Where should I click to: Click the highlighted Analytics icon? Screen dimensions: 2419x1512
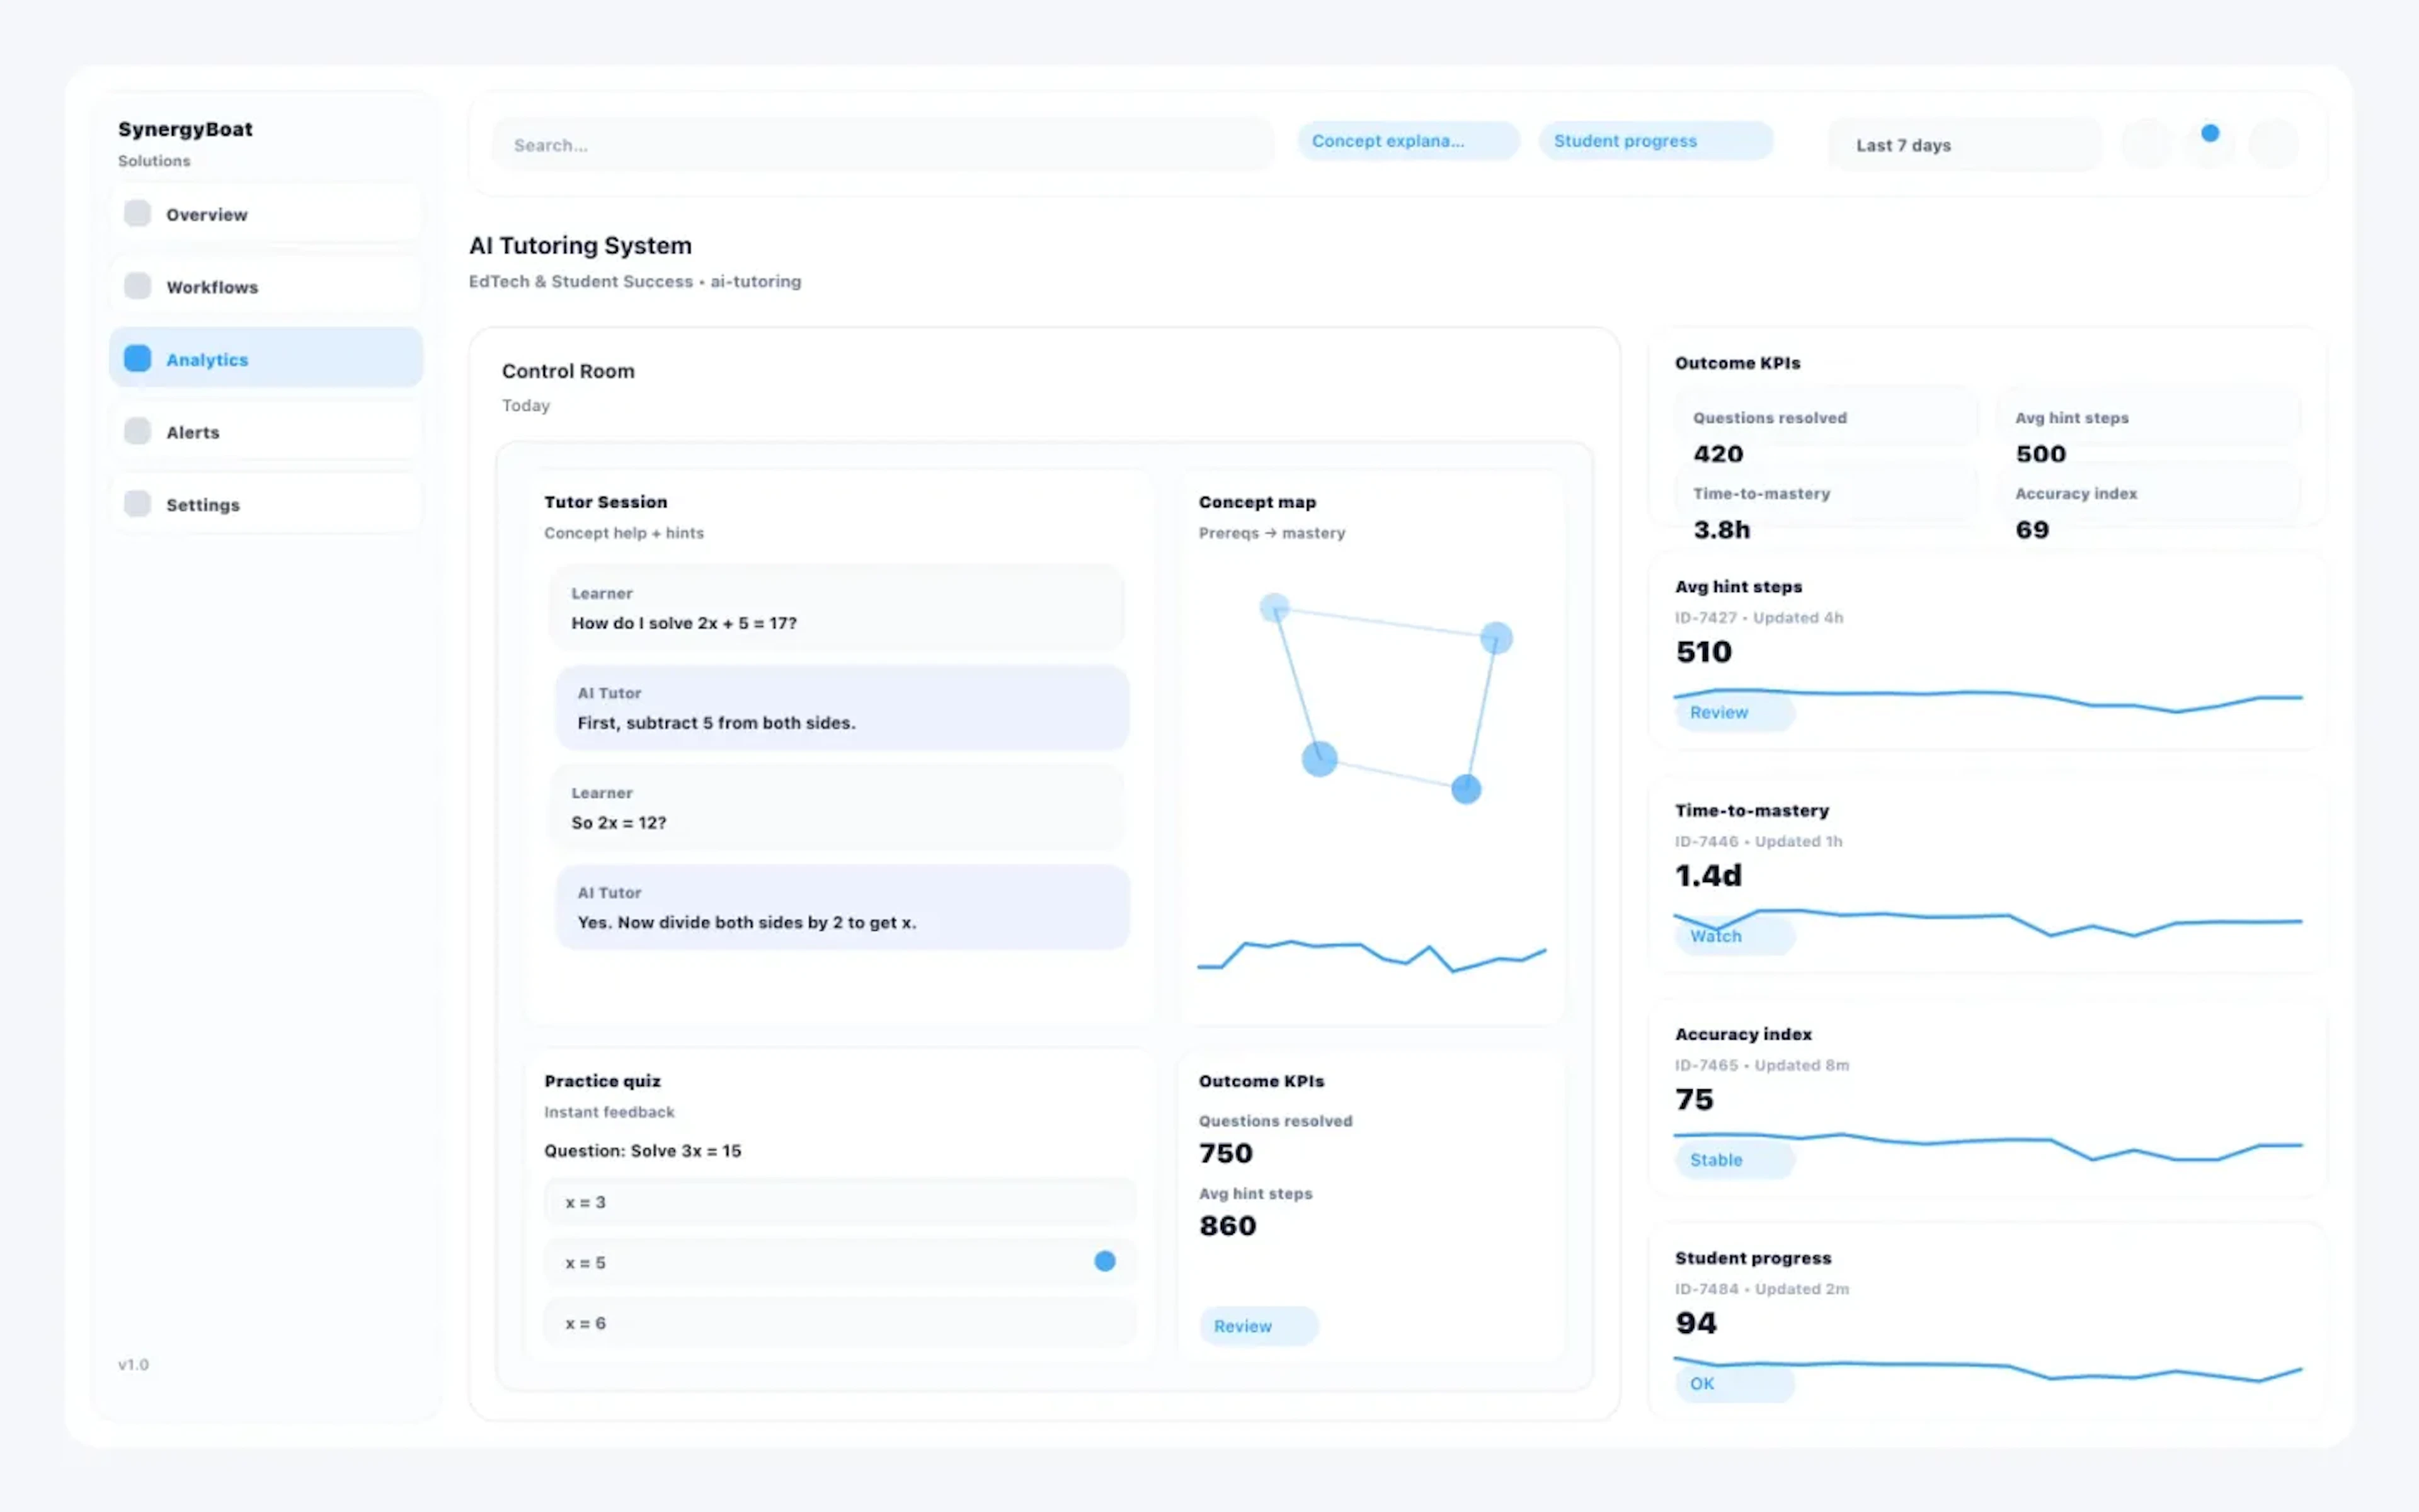tap(137, 358)
